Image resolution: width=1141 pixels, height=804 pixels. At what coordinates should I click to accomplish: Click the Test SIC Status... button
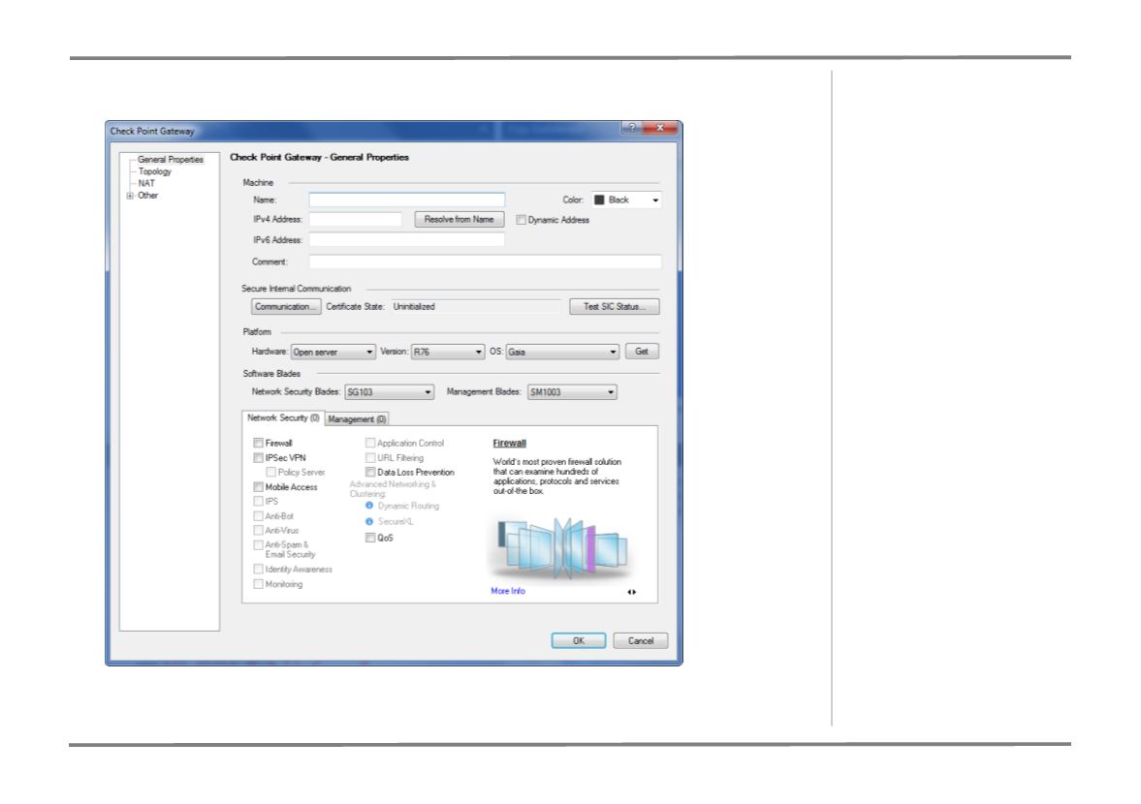point(615,307)
